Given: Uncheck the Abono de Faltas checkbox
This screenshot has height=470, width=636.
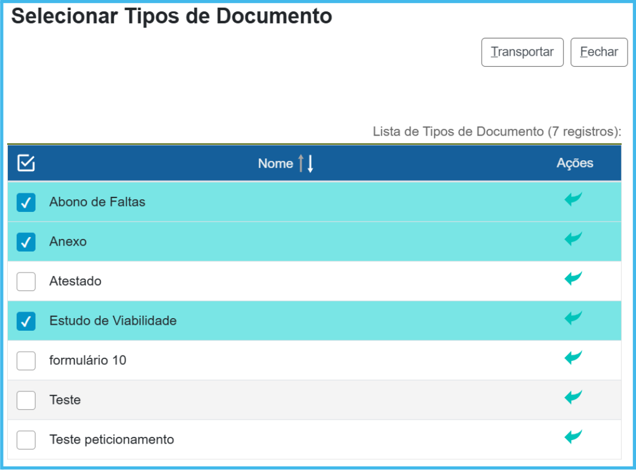Looking at the screenshot, I should pyautogui.click(x=26, y=203).
